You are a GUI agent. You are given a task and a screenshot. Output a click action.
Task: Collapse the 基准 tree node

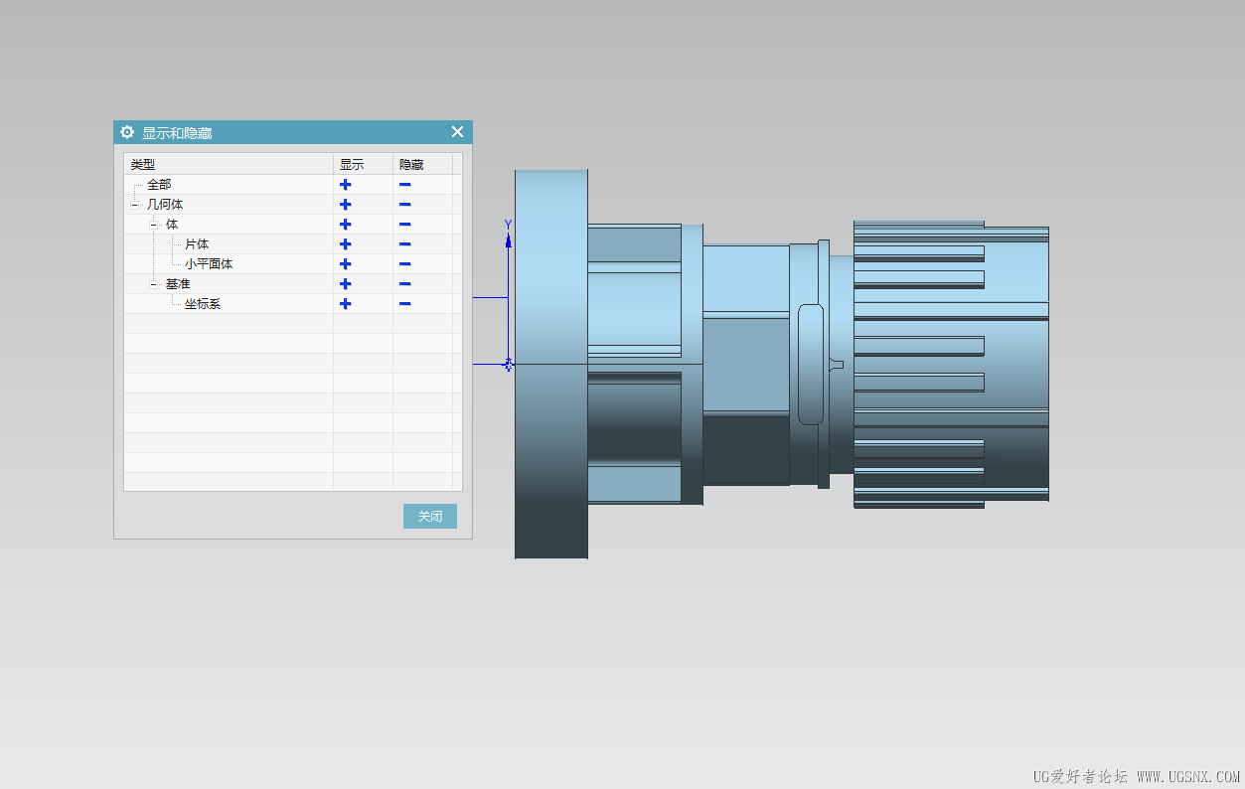click(154, 284)
